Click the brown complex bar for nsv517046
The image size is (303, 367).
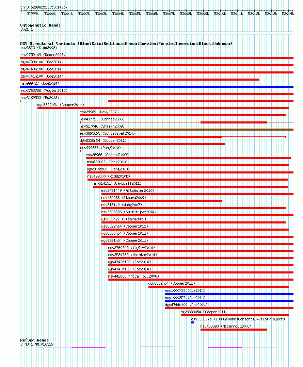coord(187,130)
